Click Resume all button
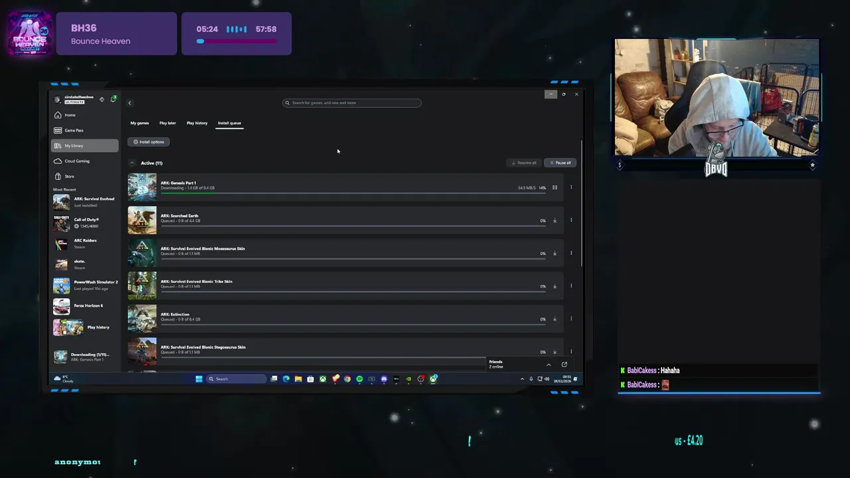The height and width of the screenshot is (478, 850). coord(524,163)
